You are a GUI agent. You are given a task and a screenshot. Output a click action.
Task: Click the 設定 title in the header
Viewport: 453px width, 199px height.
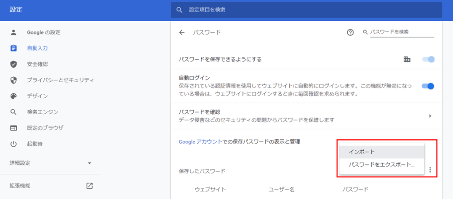(x=16, y=10)
